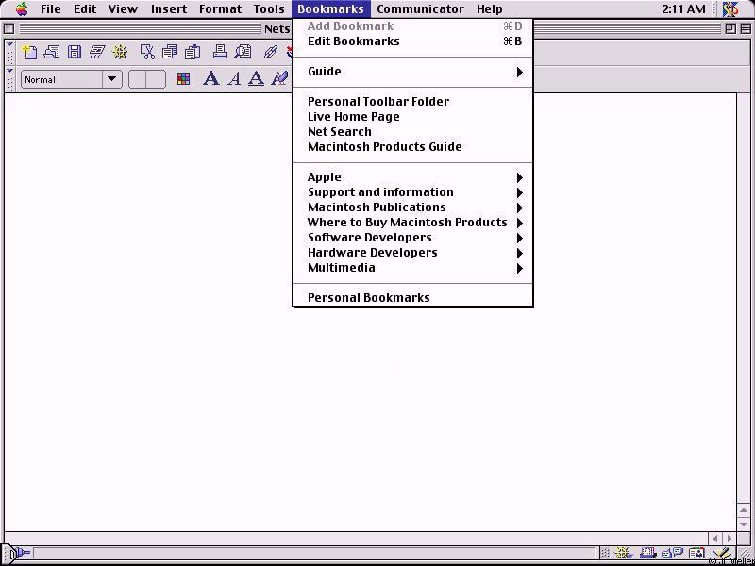Click the Save (floppy disk) toolbar icon
This screenshot has height=566, width=755.
[x=75, y=52]
